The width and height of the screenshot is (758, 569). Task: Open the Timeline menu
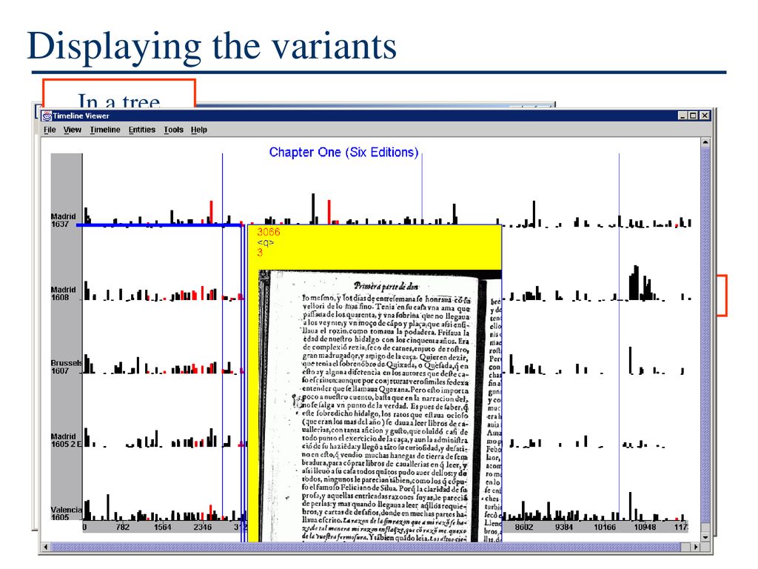tap(105, 130)
